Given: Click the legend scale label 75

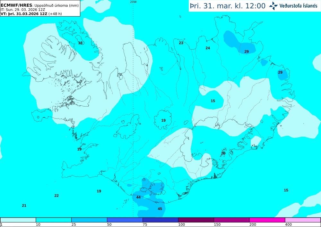Looking at the screenshot, I should [x=145, y=224].
